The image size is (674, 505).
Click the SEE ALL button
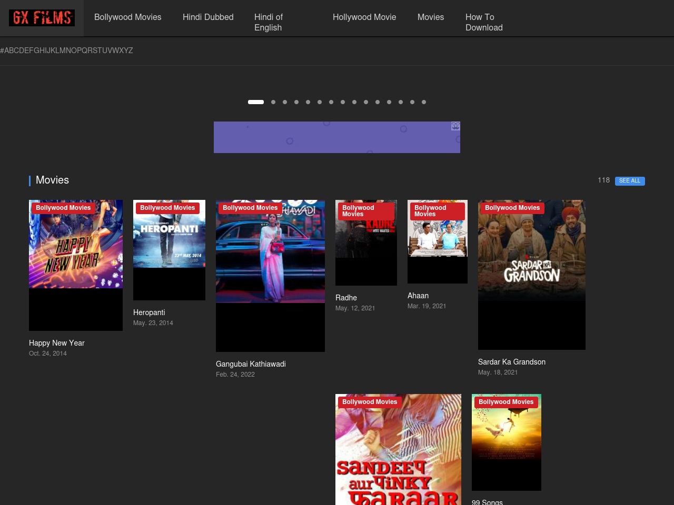tap(630, 181)
